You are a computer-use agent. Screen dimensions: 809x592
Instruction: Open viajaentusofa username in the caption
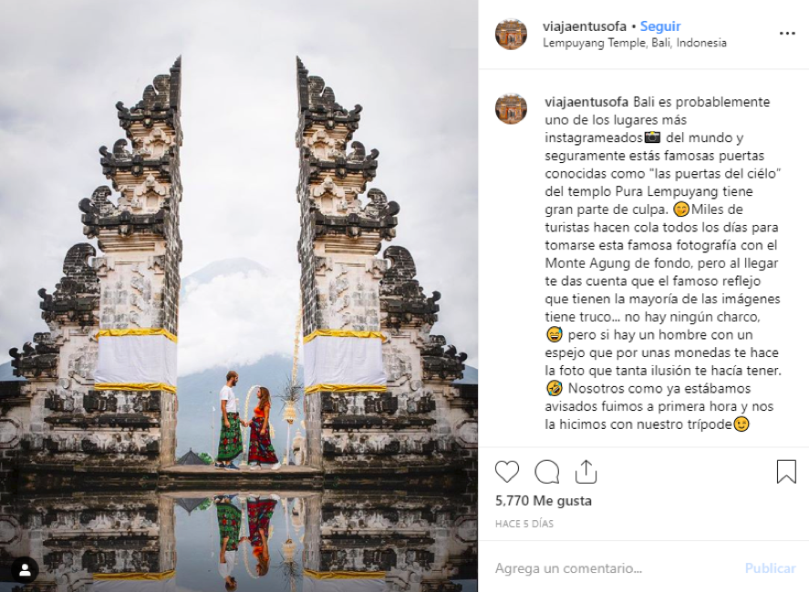pyautogui.click(x=586, y=102)
